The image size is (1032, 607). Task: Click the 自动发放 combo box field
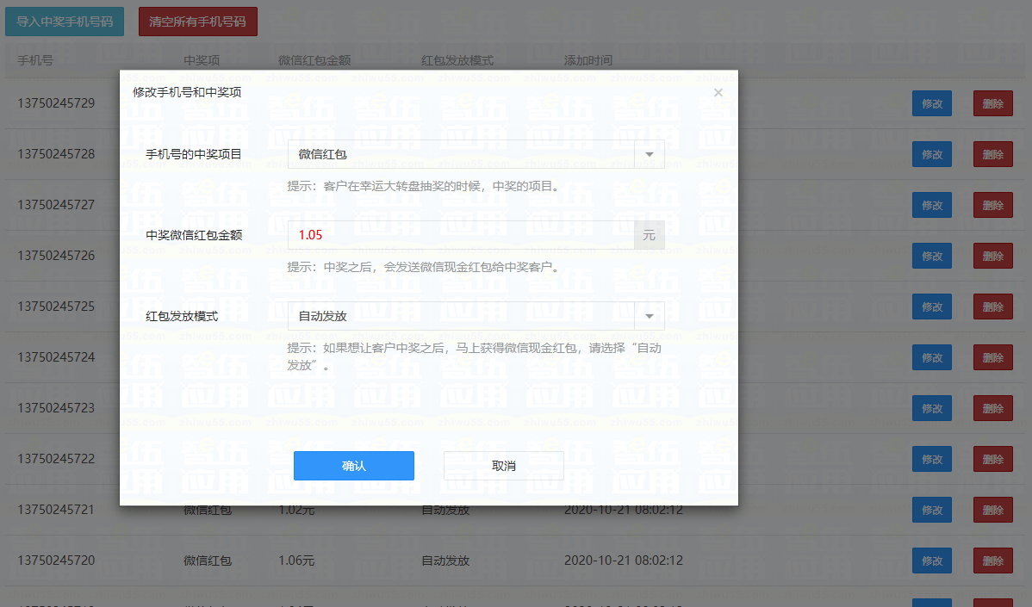[476, 316]
